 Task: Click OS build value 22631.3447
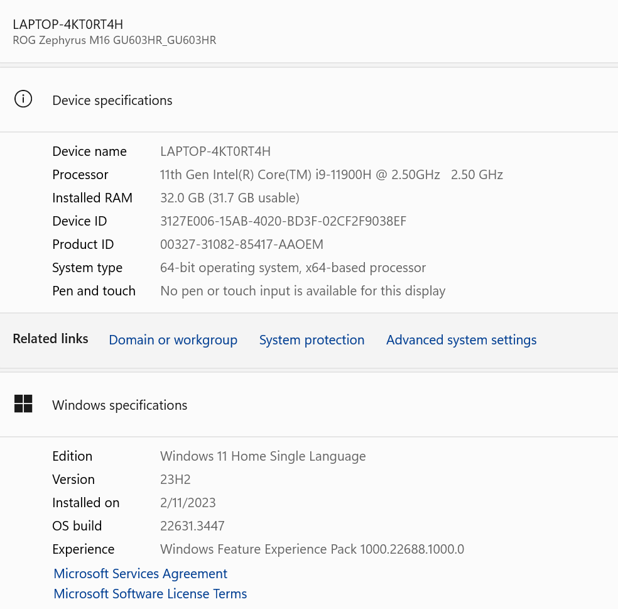click(192, 526)
